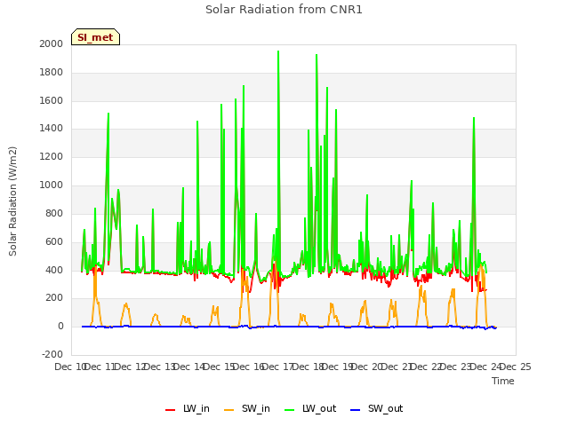Viewport: 569px width, 426px height.
Task: Click the Dec 10 x-axis tick label
Action: [69, 367]
